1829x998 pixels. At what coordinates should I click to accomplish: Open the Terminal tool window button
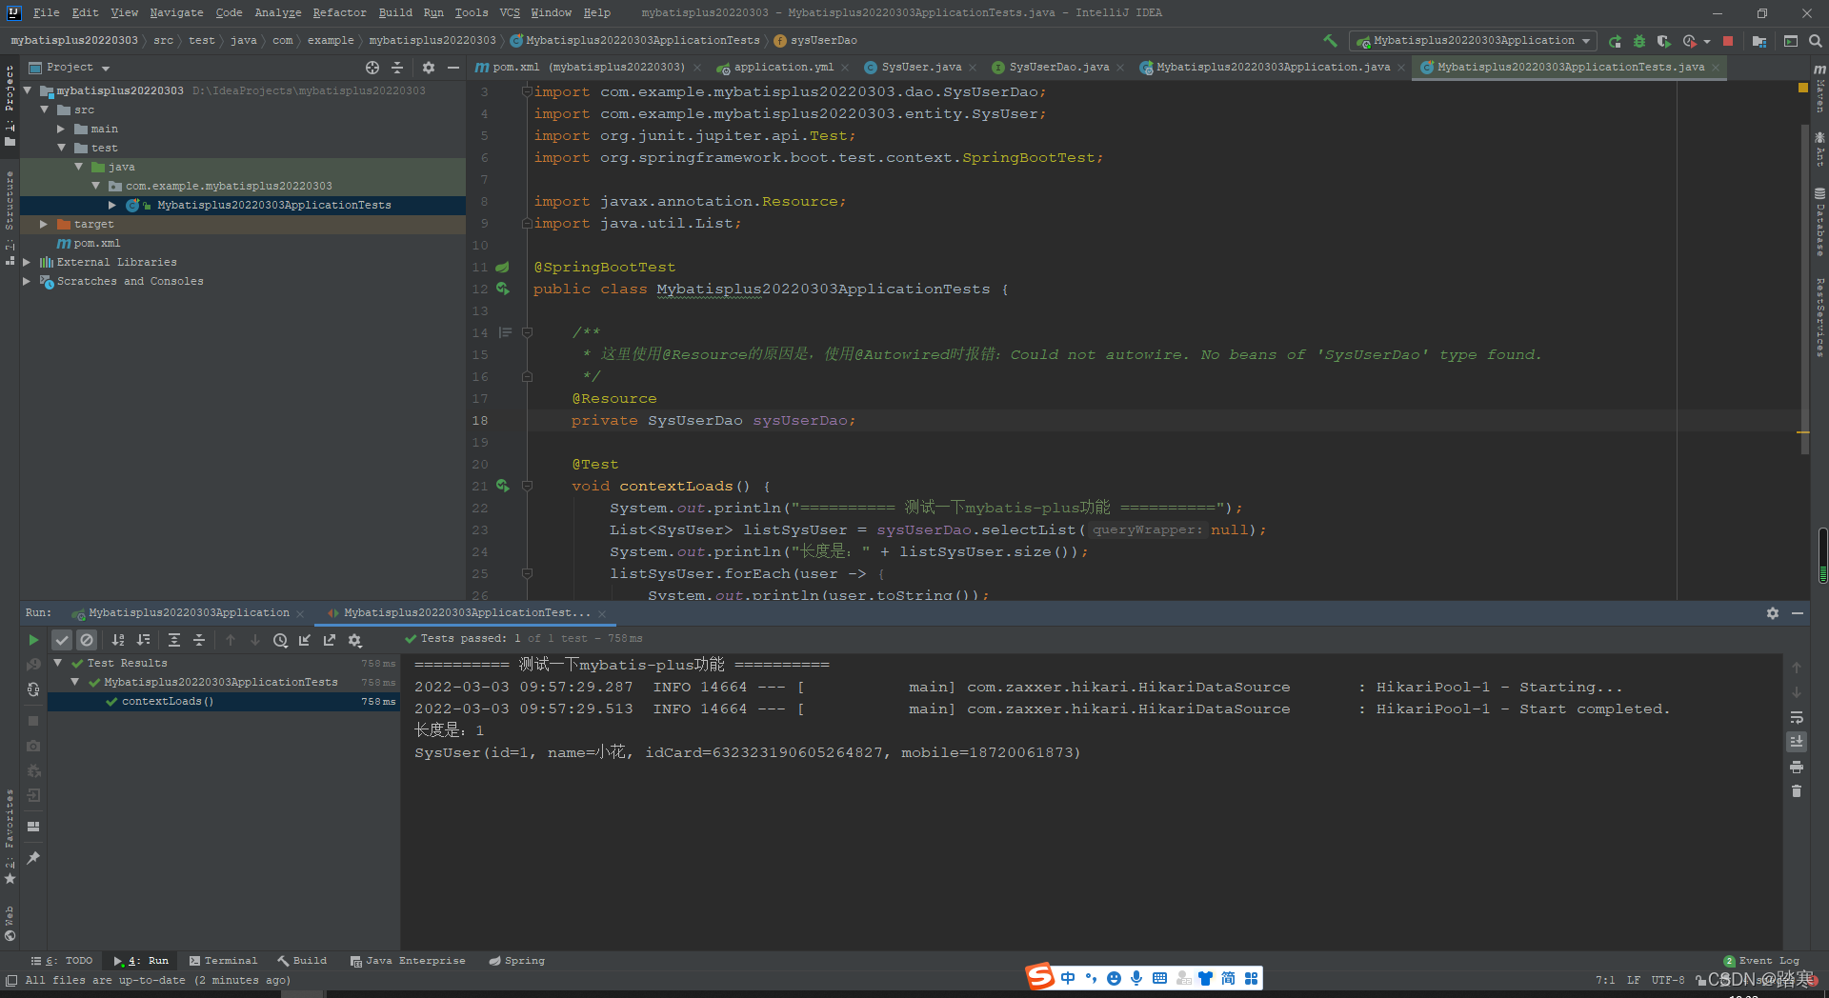[x=223, y=961]
